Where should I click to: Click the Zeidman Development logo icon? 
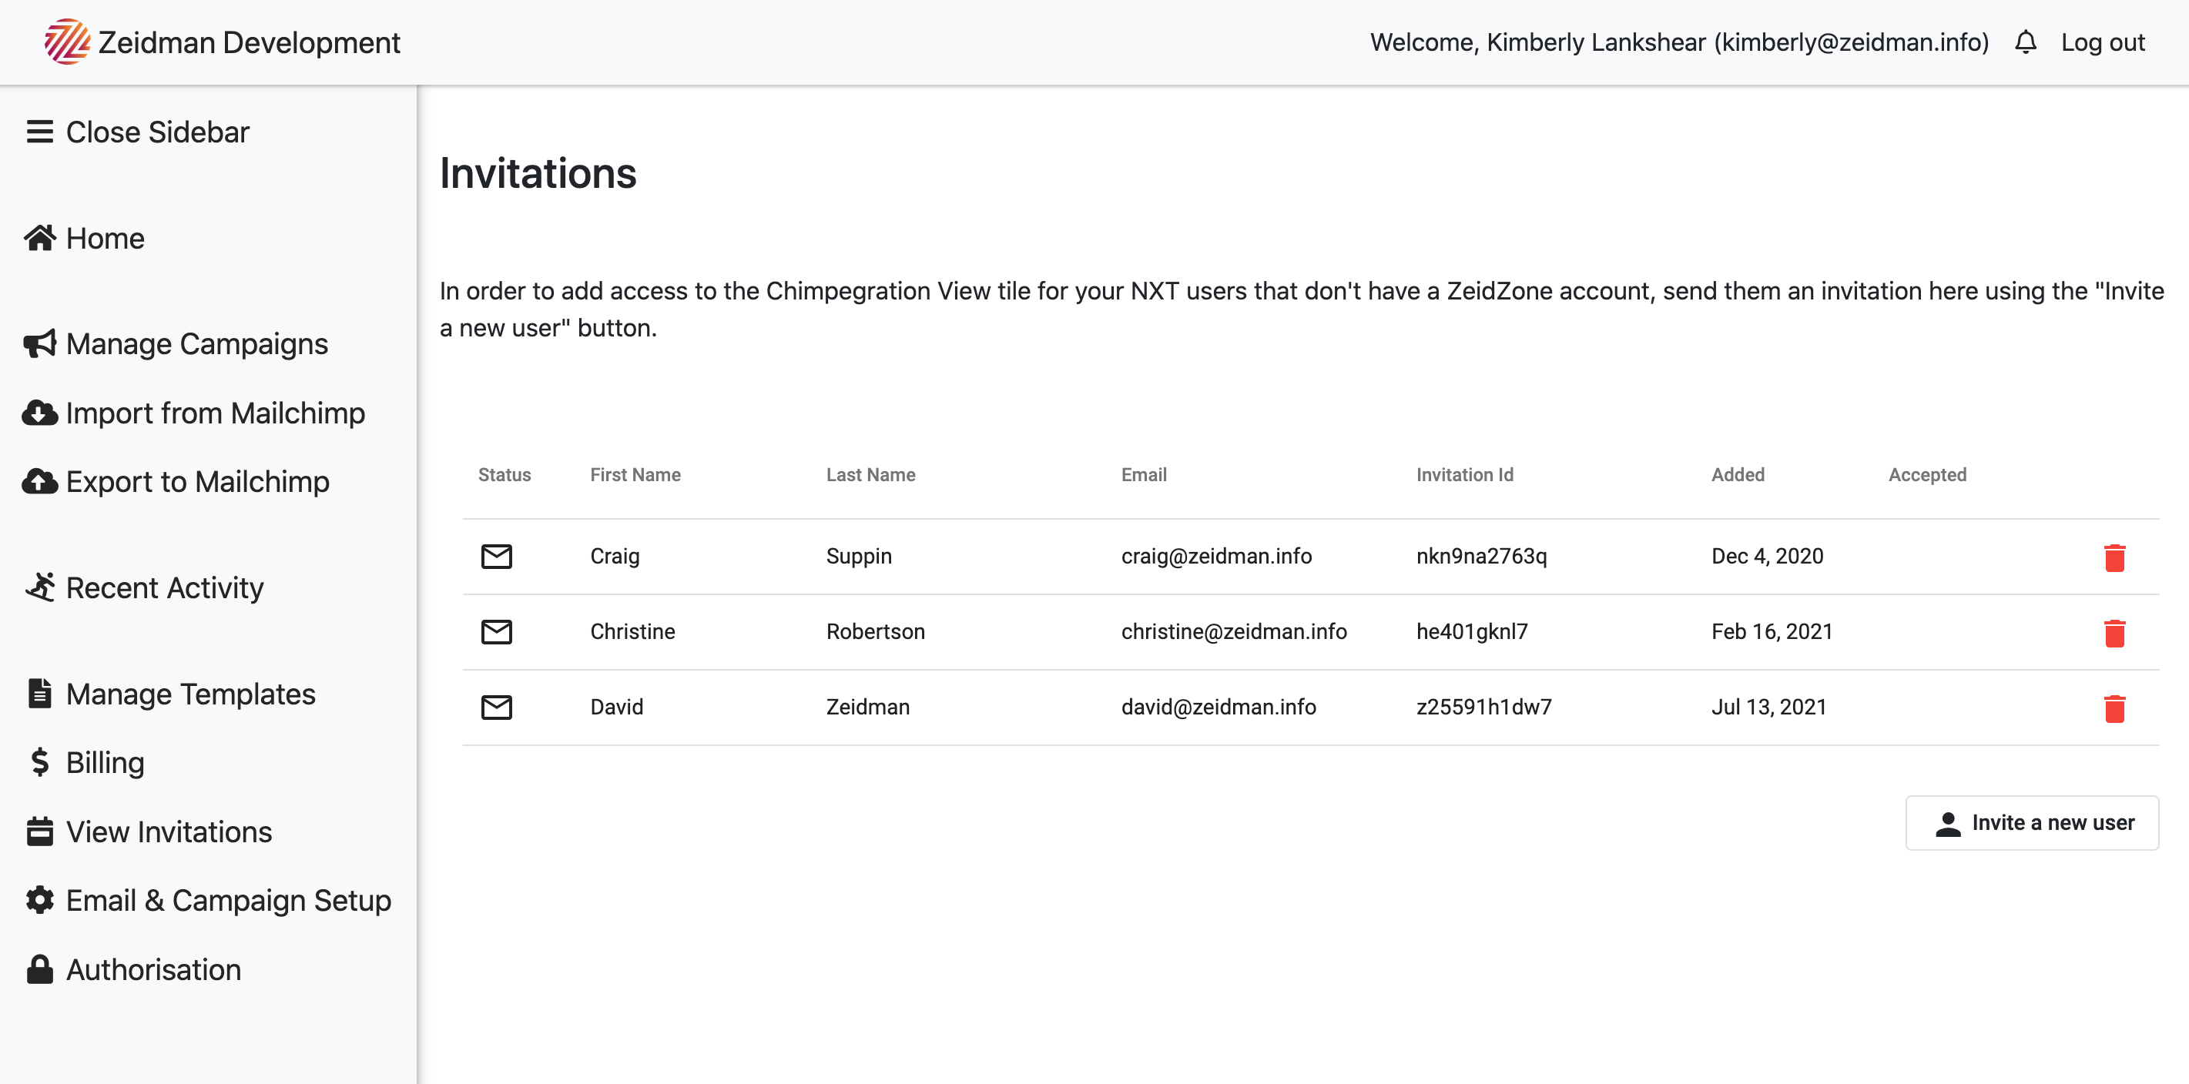[x=67, y=42]
